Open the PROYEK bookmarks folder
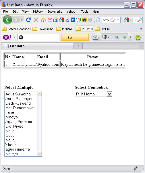The image size is (145, 173). [x=85, y=29]
